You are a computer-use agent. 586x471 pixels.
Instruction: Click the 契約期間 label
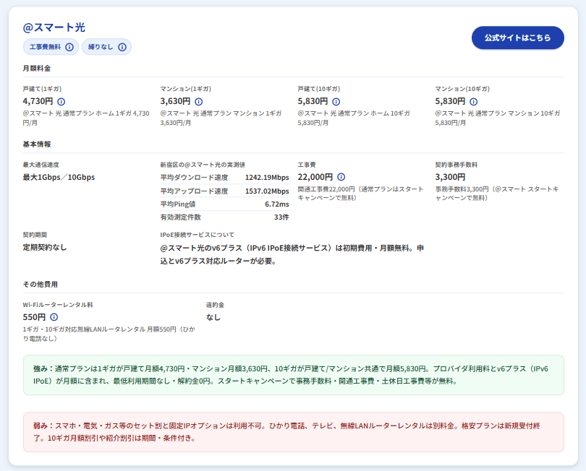coord(35,235)
